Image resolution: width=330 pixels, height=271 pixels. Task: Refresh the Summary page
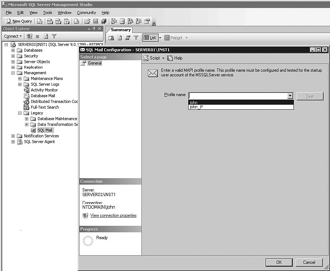[x=120, y=38]
